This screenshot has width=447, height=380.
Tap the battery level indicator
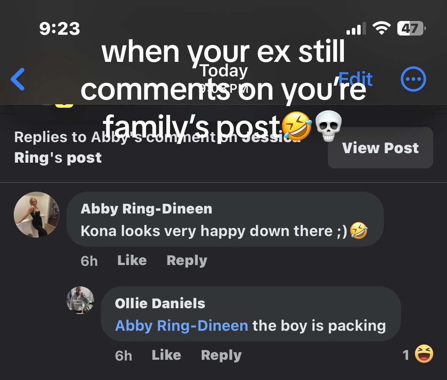tap(411, 29)
